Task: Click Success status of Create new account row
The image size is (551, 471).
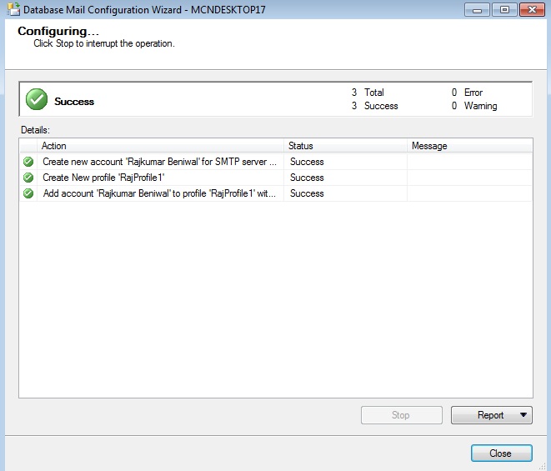Action: (307, 162)
